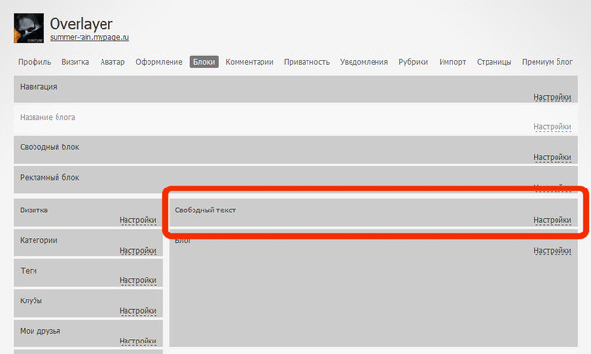The width and height of the screenshot is (591, 354).
Task: Open Настройки for Свободный блок
Action: [553, 157]
